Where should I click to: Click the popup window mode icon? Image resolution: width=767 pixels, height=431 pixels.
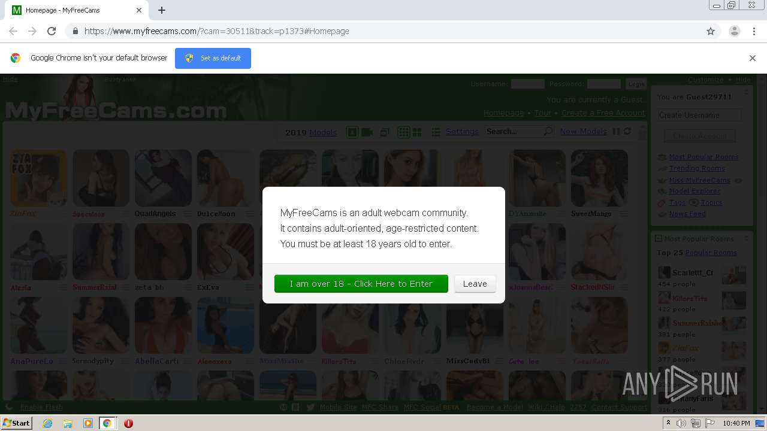point(385,132)
